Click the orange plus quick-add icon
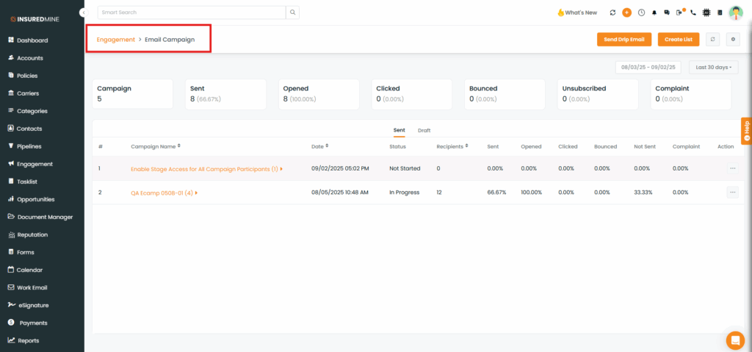 click(626, 12)
